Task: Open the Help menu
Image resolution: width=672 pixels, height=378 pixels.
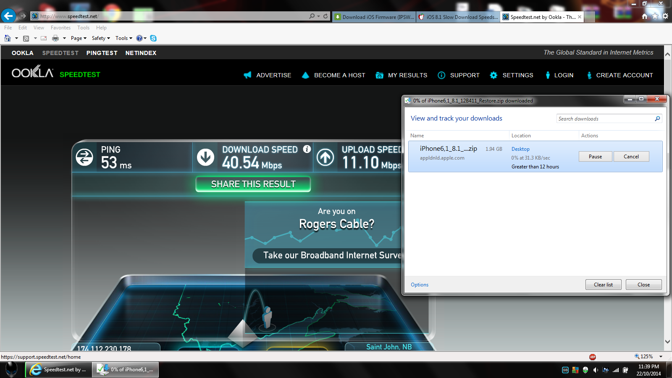Action: [x=101, y=28]
